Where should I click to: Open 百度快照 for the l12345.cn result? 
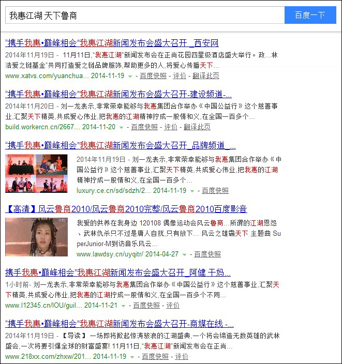click(x=146, y=305)
